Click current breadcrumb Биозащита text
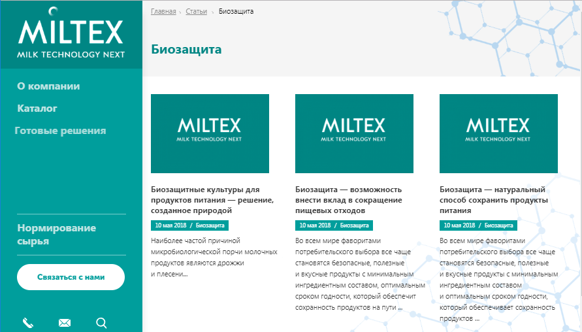This screenshot has width=582, height=332. click(236, 11)
